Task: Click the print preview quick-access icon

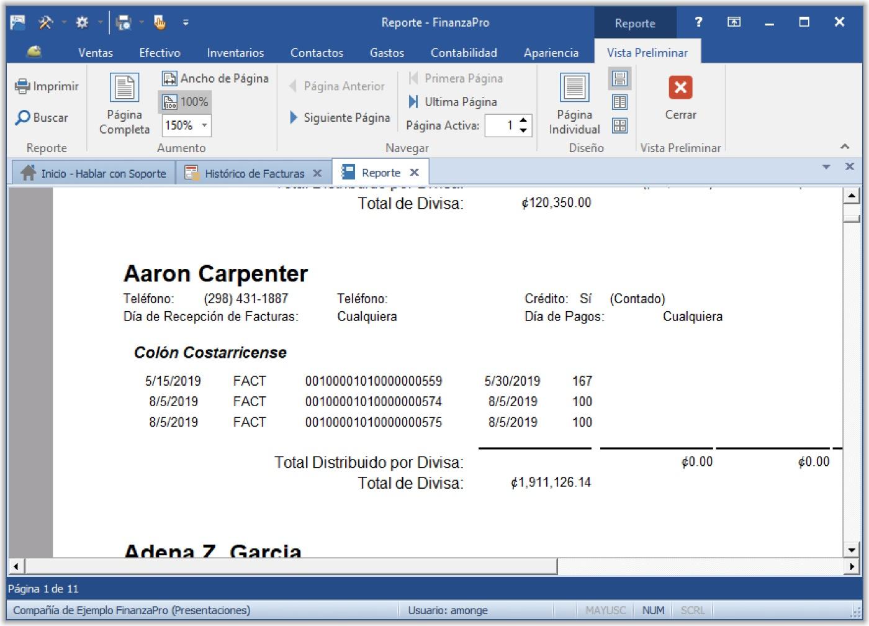Action: pyautogui.click(x=124, y=23)
